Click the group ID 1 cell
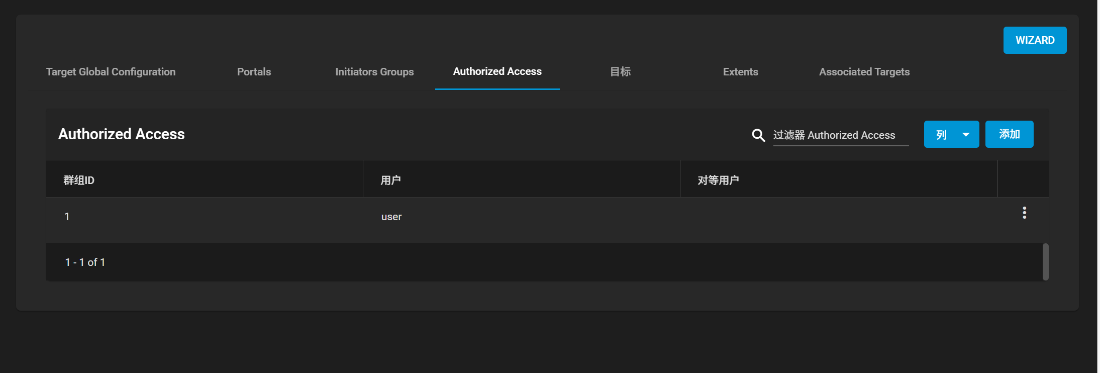 [67, 217]
